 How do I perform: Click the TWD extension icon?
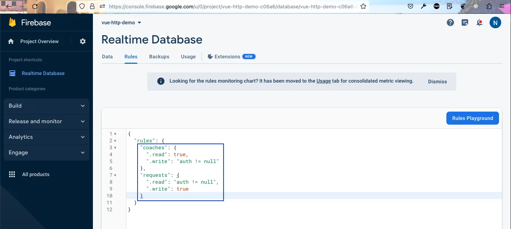click(437, 7)
